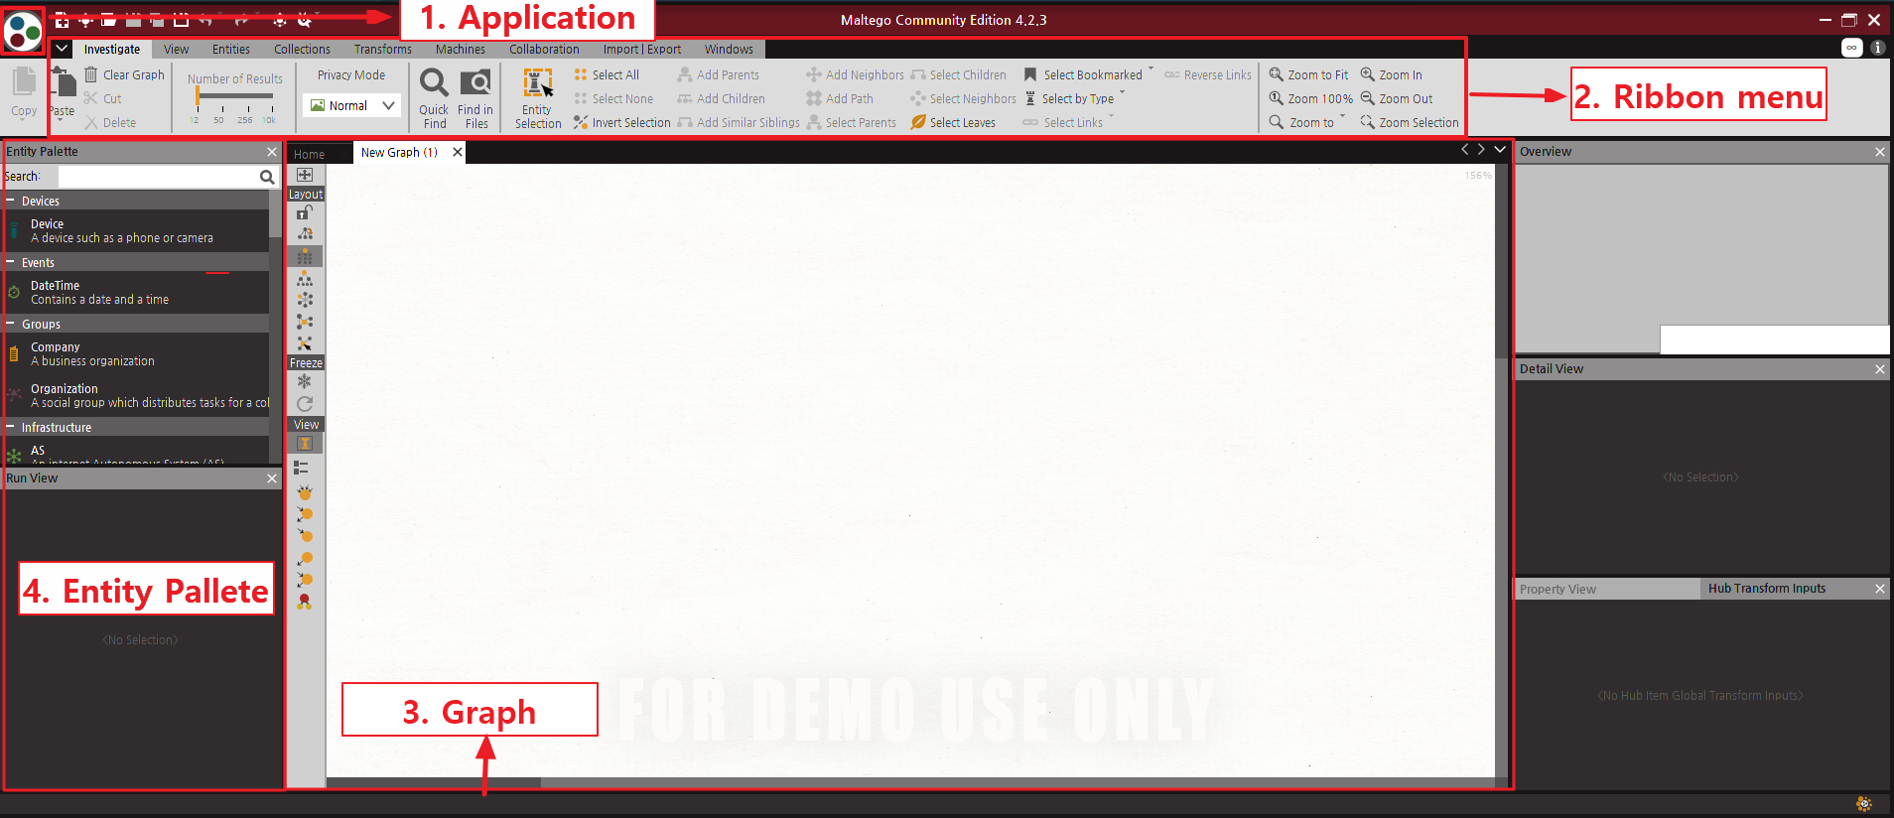
Task: Open the Privacy Mode Normal dropdown
Action: pyautogui.click(x=351, y=105)
